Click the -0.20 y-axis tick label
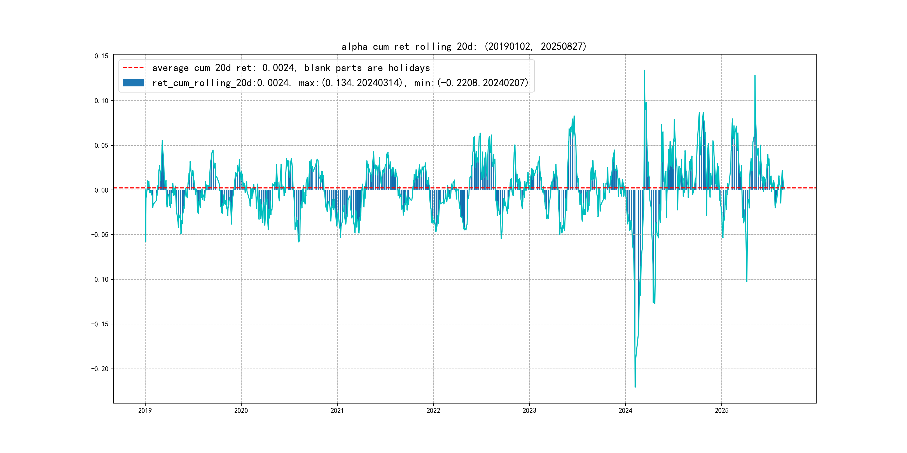The image size is (907, 453). [100, 369]
